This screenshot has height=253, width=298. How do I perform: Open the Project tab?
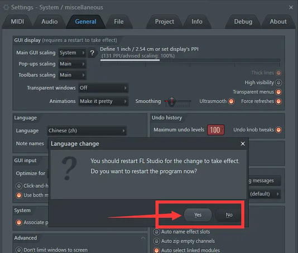[x=165, y=22]
